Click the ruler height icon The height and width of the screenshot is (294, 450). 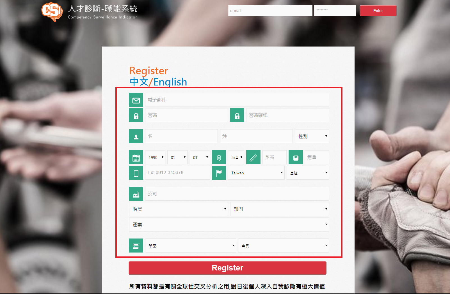[253, 158]
